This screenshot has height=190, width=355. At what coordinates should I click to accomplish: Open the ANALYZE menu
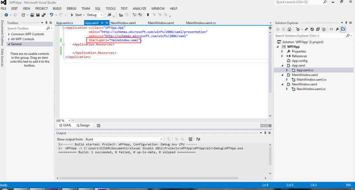pyautogui.click(x=139, y=9)
